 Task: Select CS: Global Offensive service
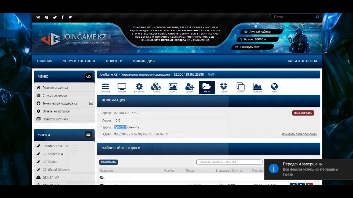coord(57,170)
